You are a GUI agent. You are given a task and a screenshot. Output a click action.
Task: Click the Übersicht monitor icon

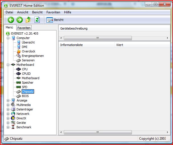click(x=18, y=42)
